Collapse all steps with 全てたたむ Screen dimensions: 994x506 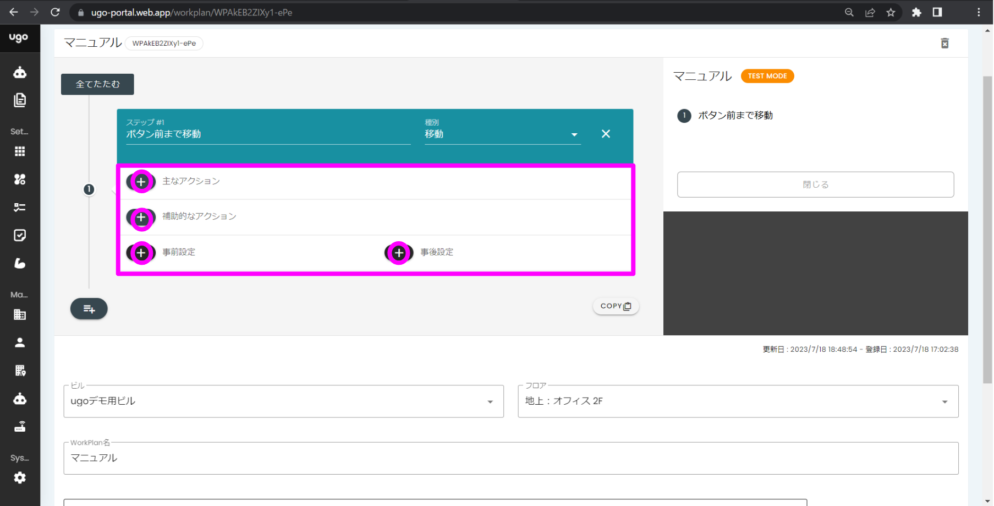click(x=97, y=84)
